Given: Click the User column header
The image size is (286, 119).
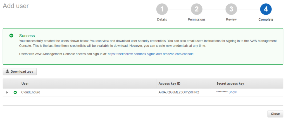Looking at the screenshot, I should pyautogui.click(x=25, y=83).
